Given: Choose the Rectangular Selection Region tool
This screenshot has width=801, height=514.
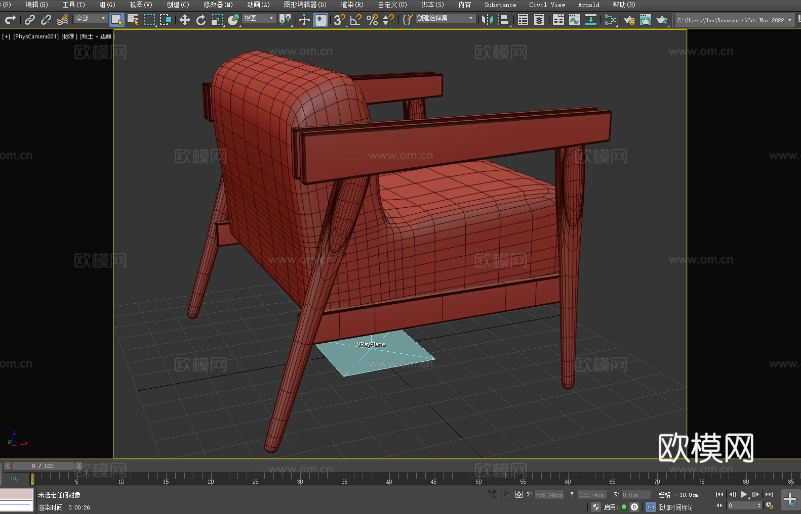Looking at the screenshot, I should click(x=149, y=20).
